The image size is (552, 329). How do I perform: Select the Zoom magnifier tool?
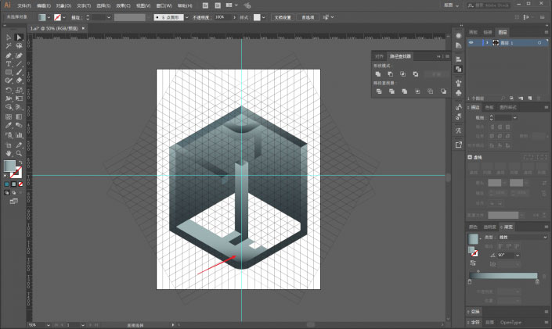point(19,154)
